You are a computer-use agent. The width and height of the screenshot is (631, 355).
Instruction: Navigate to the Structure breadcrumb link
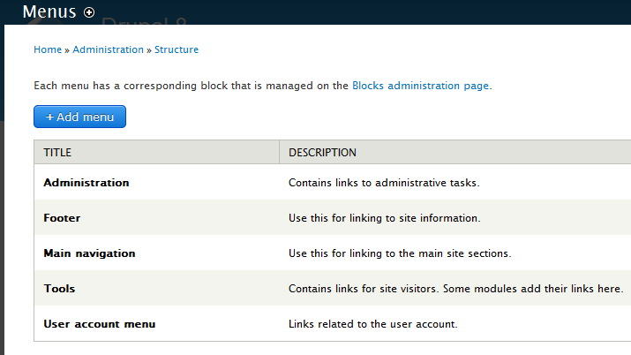tap(177, 50)
